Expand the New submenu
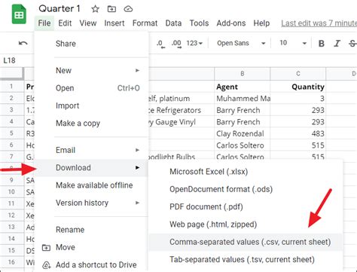Viewport: 357px width, 272px height. [137, 70]
